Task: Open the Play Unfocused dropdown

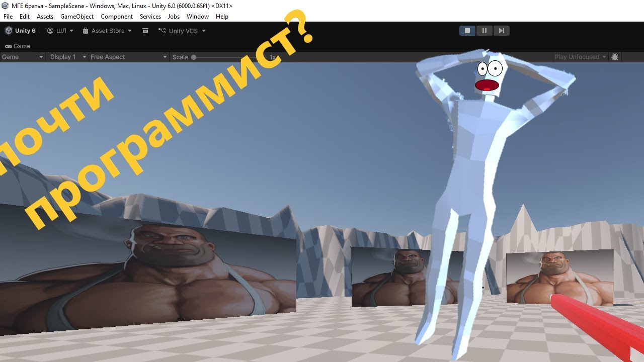Action: [x=581, y=57]
